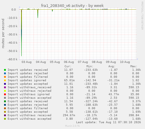Click the green Import updates received swatch

pos(5,70)
